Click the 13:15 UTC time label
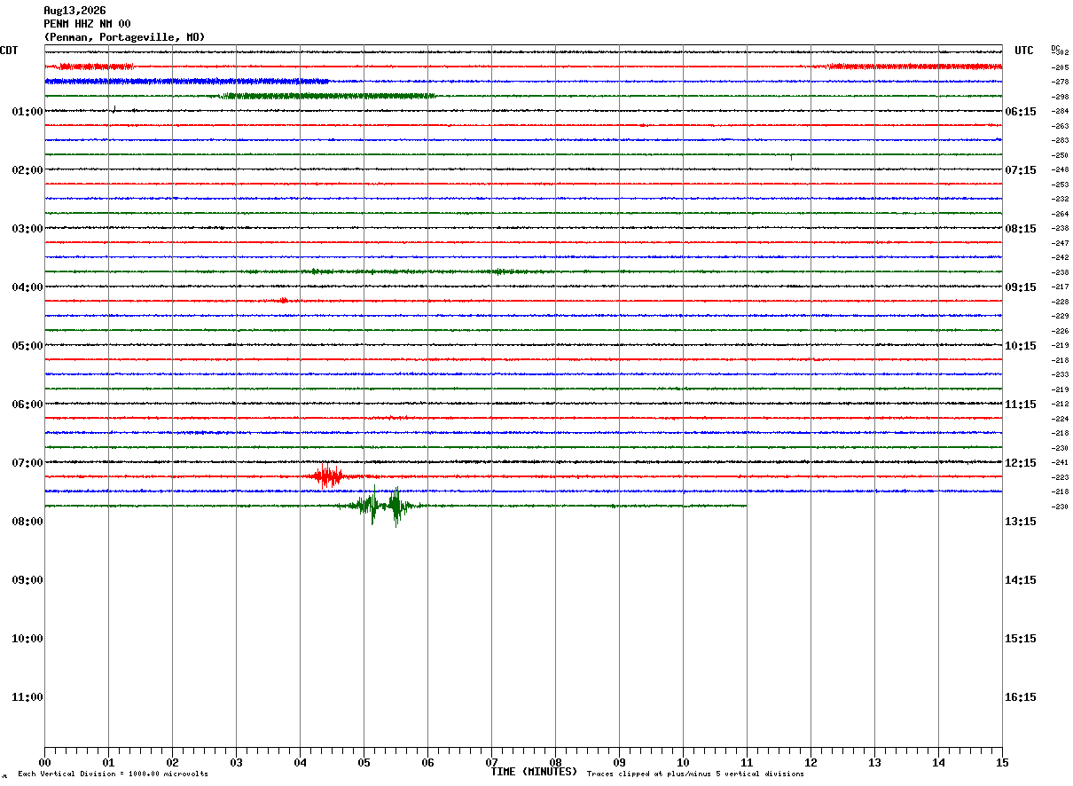The image size is (1073, 786). click(1020, 522)
